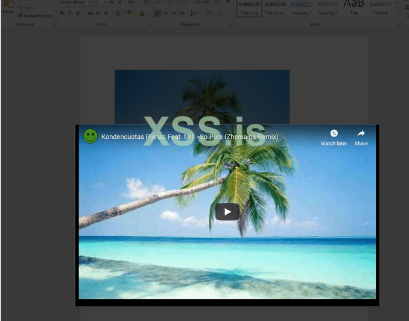Apply multilevel list
The height and width of the screenshot is (321, 409).
[183, 2]
